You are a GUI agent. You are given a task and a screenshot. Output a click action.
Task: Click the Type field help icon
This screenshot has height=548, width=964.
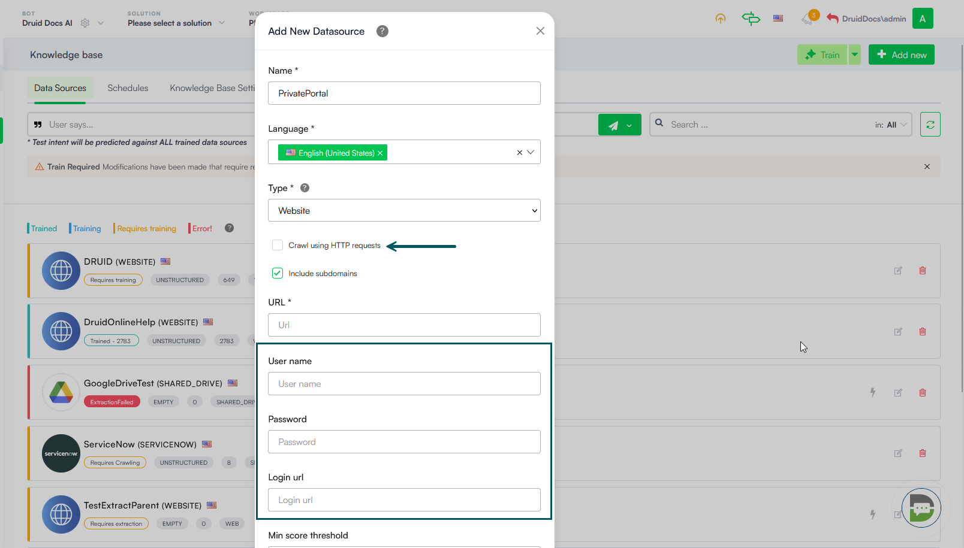click(x=305, y=188)
